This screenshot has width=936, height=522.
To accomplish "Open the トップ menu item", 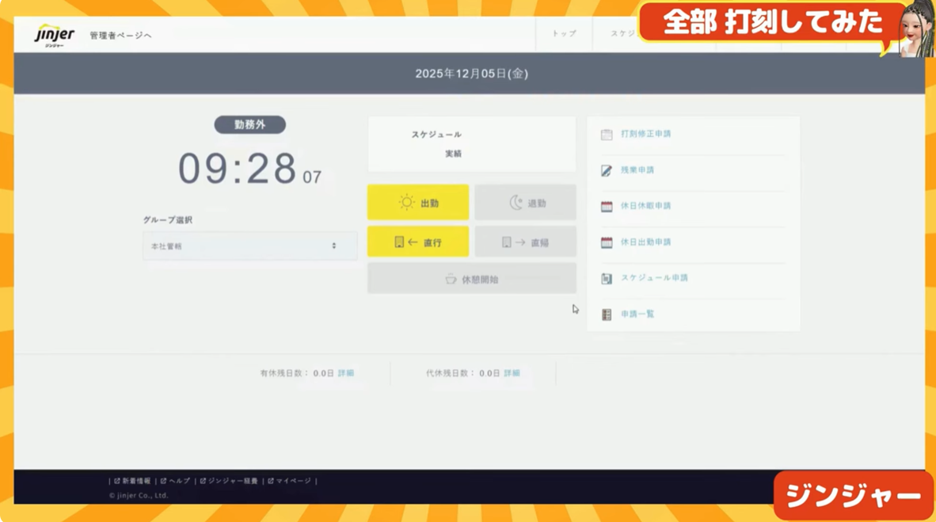I will coord(564,33).
